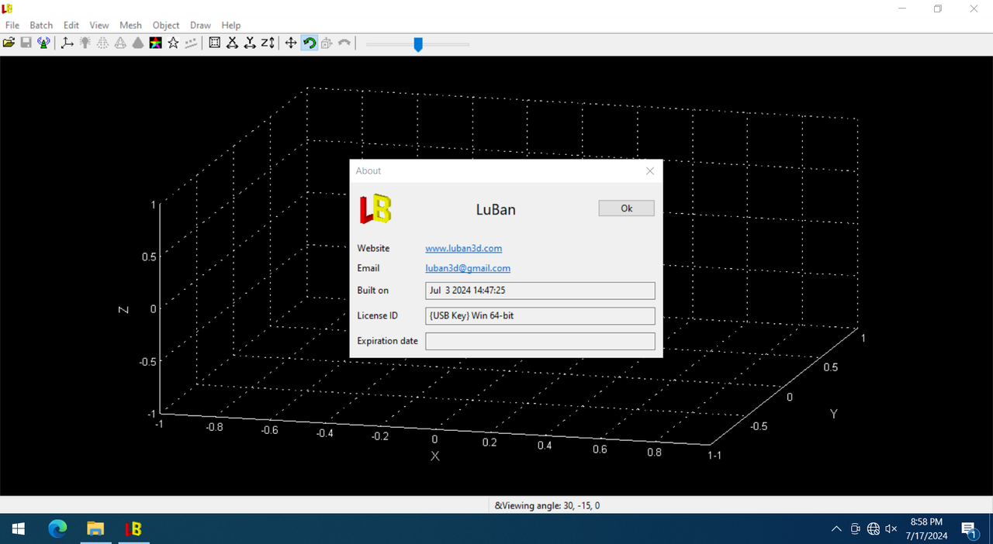Click the network globe tray icon

point(874,529)
